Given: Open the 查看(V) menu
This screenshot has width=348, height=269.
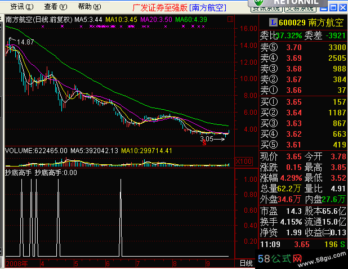Looking at the screenshot, I should [x=56, y=7].
